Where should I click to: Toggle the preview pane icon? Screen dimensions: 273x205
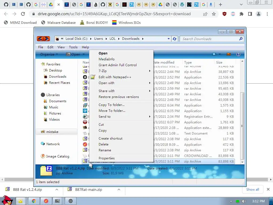228,54
